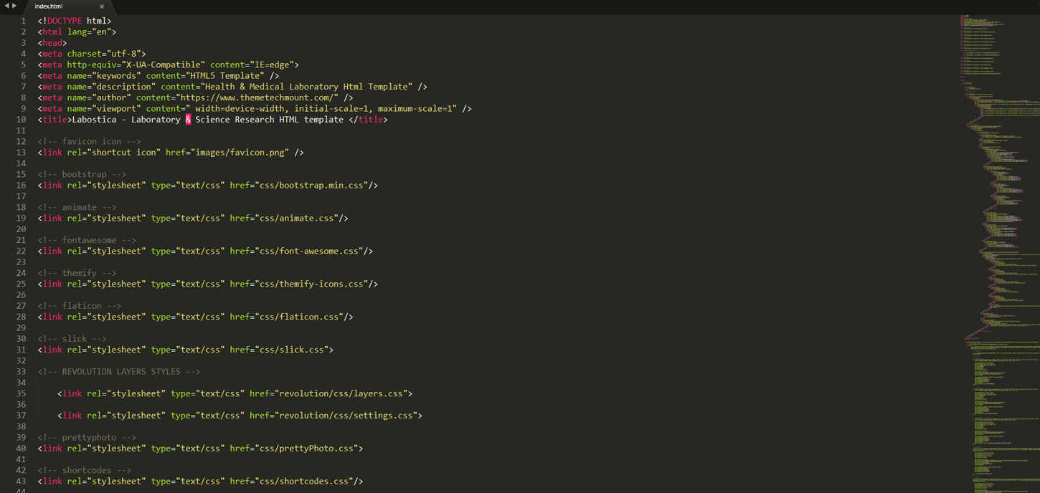The height and width of the screenshot is (493, 1040).
Task: Click the closing </title> tag
Action: click(368, 120)
